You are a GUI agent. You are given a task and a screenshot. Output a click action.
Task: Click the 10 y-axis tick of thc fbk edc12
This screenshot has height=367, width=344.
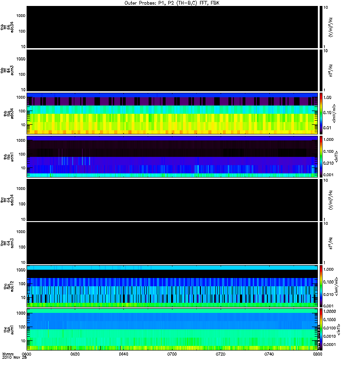click(x=23, y=298)
